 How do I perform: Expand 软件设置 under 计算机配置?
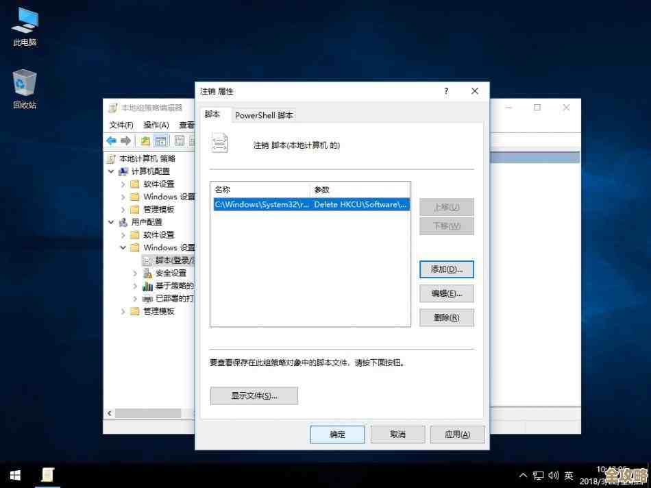pos(122,184)
